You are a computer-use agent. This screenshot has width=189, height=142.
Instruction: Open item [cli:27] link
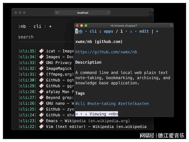[27, 97]
